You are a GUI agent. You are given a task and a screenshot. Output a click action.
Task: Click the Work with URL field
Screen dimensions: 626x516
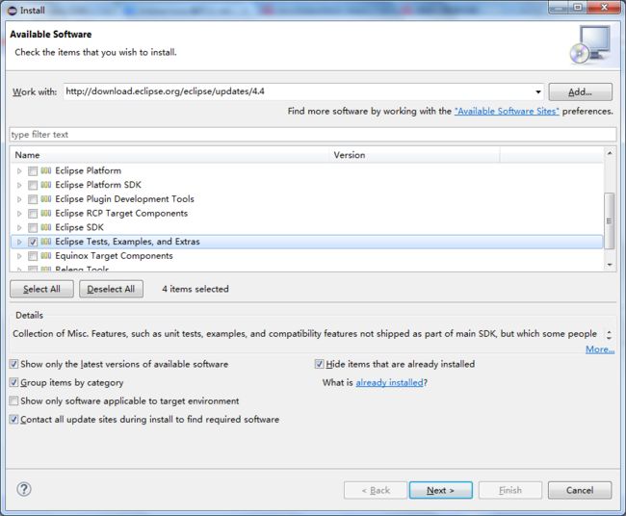299,91
